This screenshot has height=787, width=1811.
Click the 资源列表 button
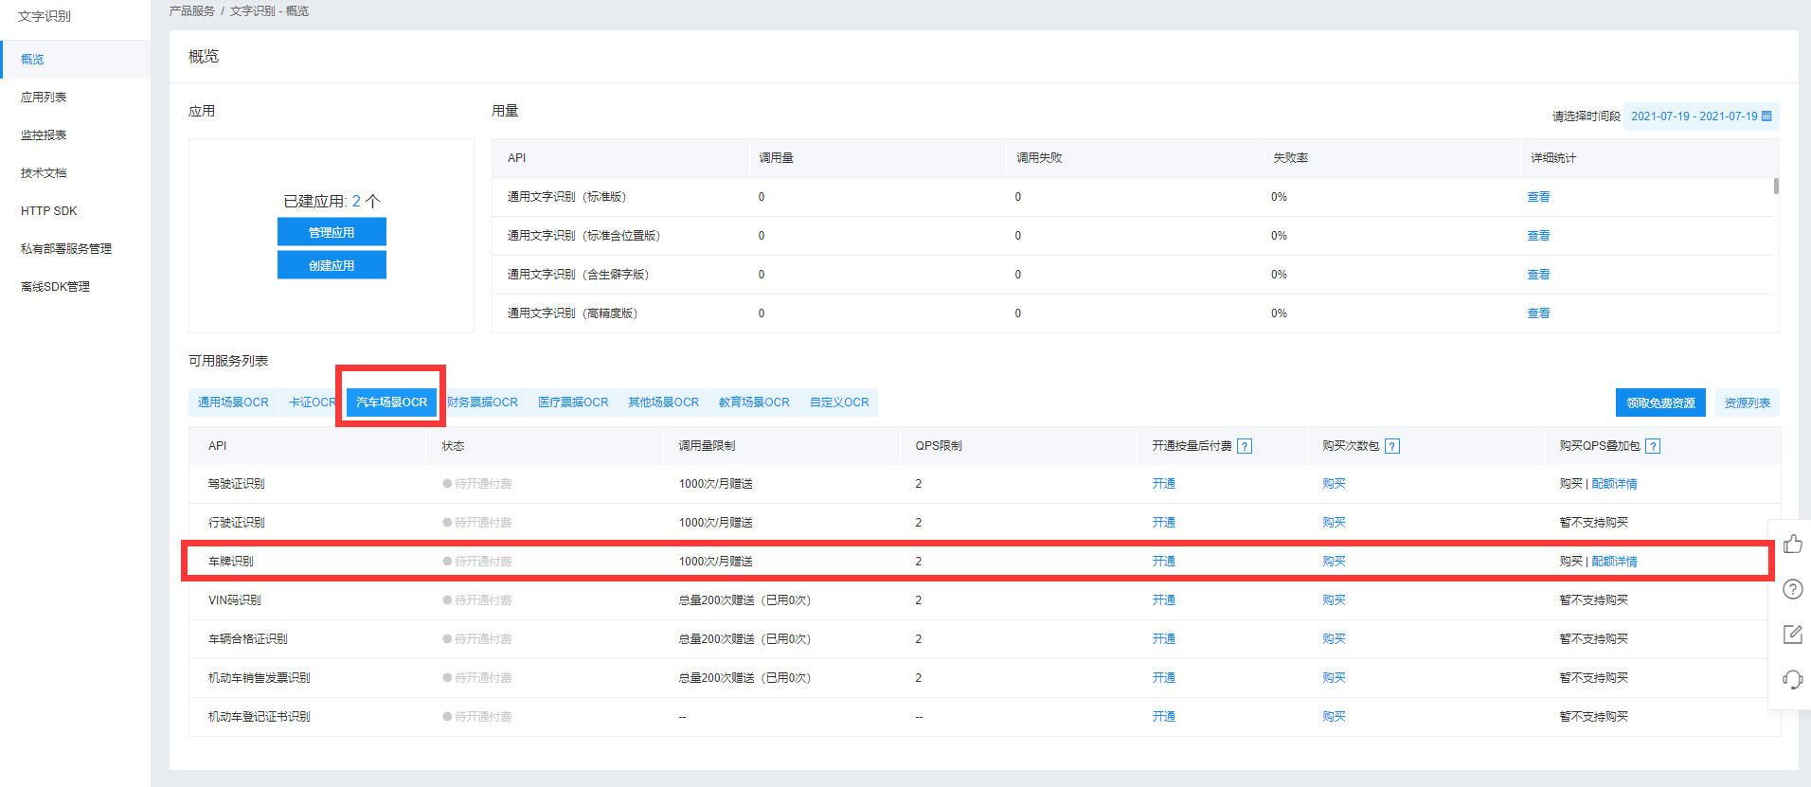click(x=1747, y=402)
